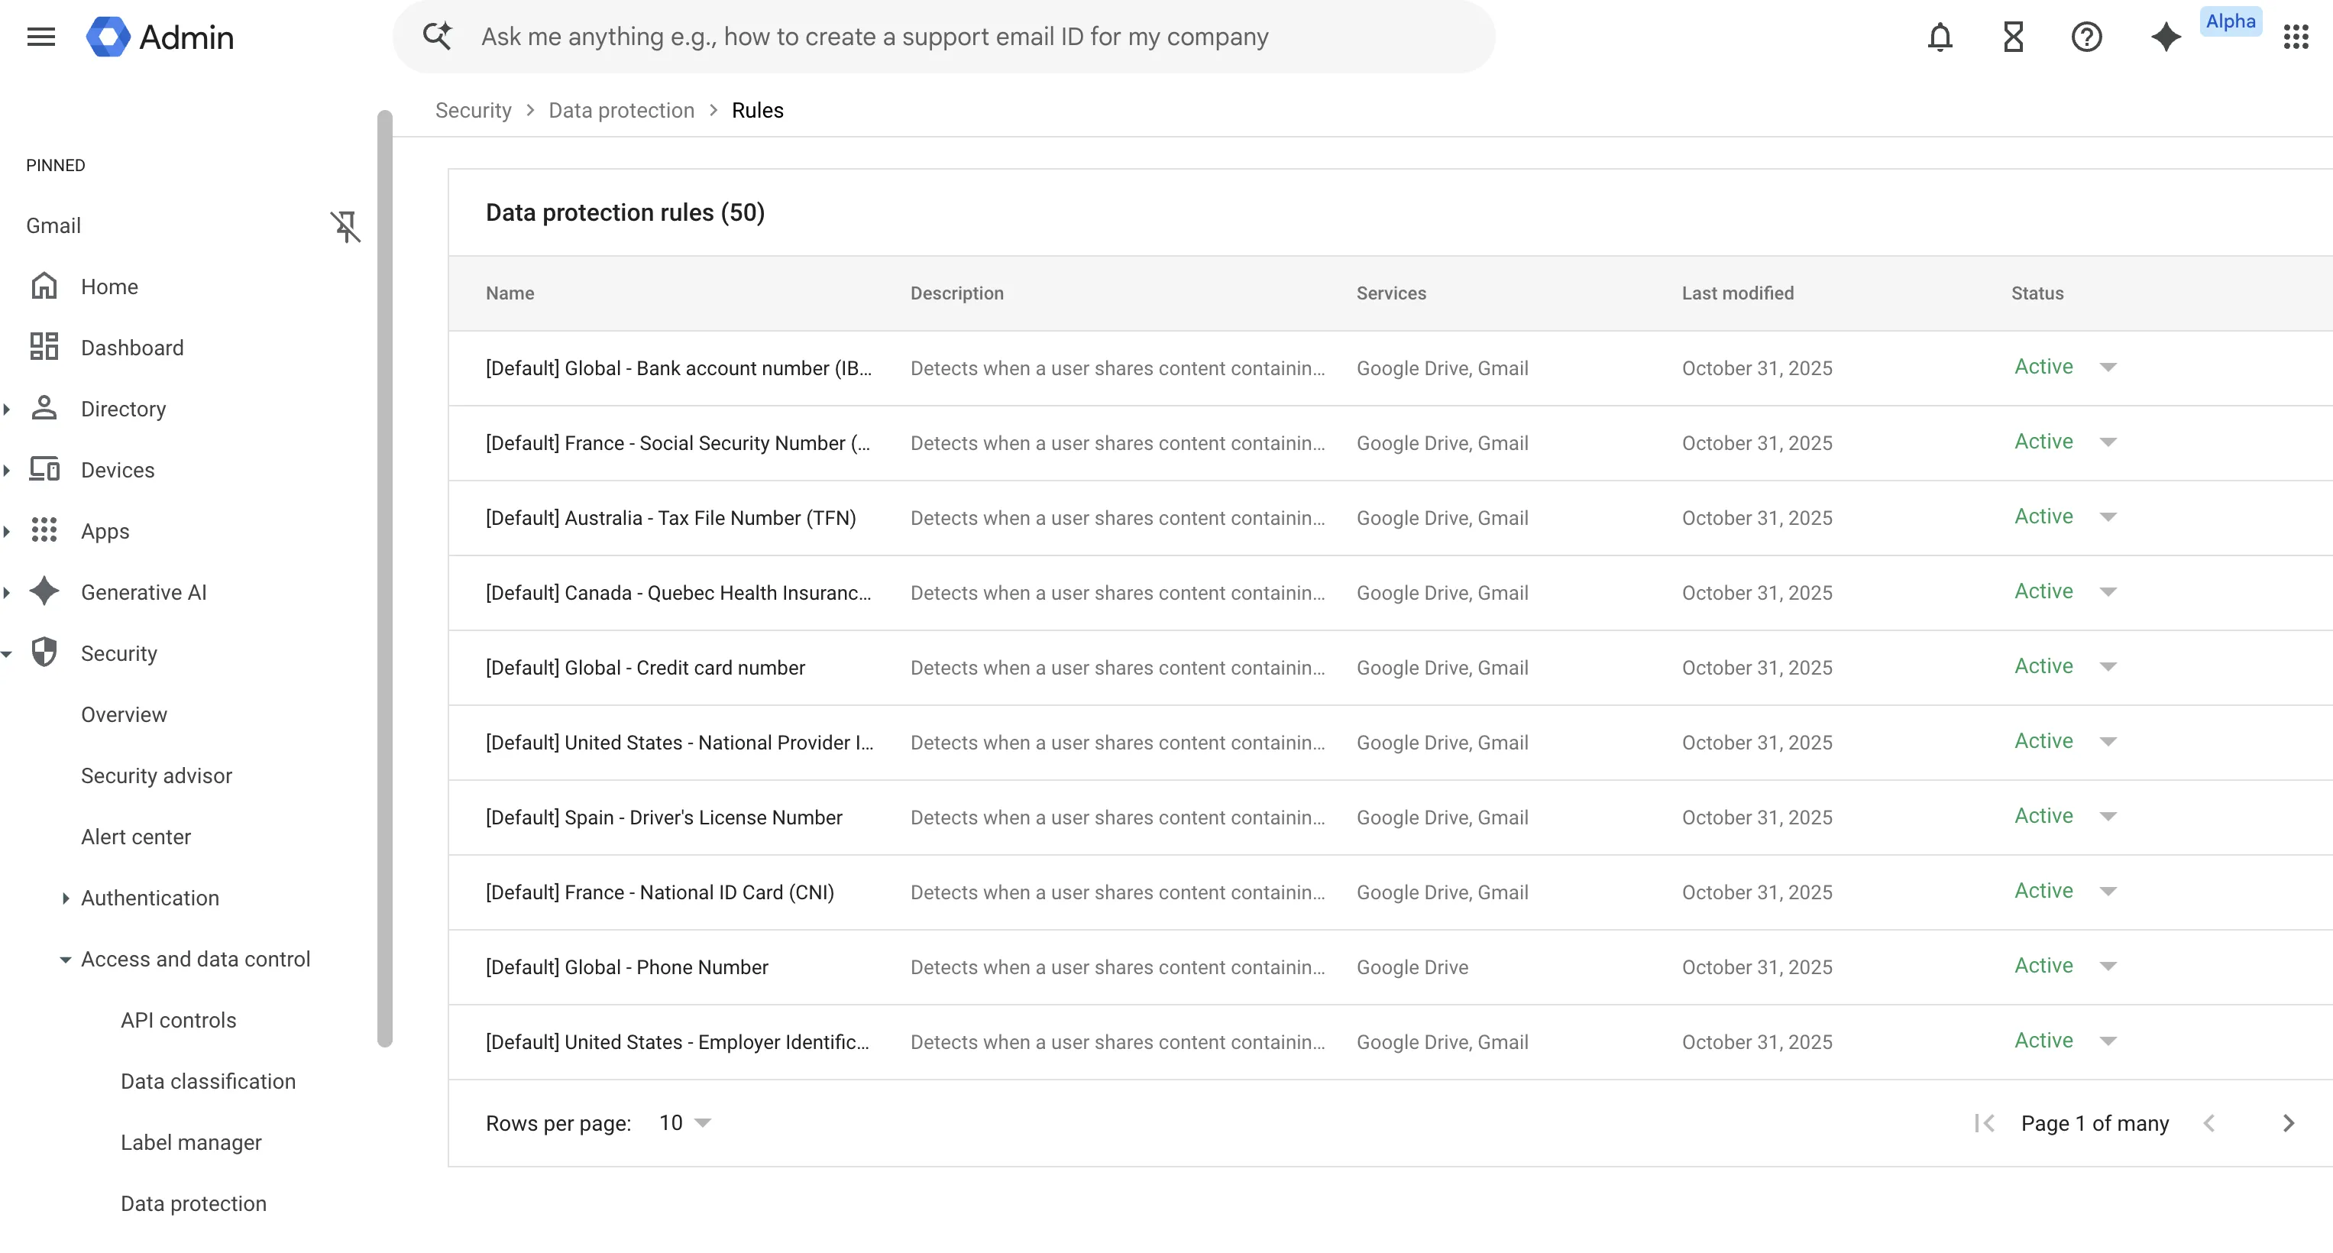Open the Active status dropdown for Bank account rule

(x=2110, y=367)
